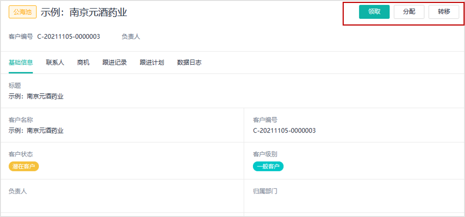465x217 pixels.
Task: 切换到联系人选项卡
Action: pyautogui.click(x=54, y=62)
